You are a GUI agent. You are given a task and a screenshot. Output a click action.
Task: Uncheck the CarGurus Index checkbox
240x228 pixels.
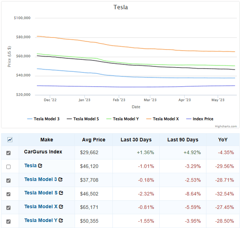pos(9,153)
